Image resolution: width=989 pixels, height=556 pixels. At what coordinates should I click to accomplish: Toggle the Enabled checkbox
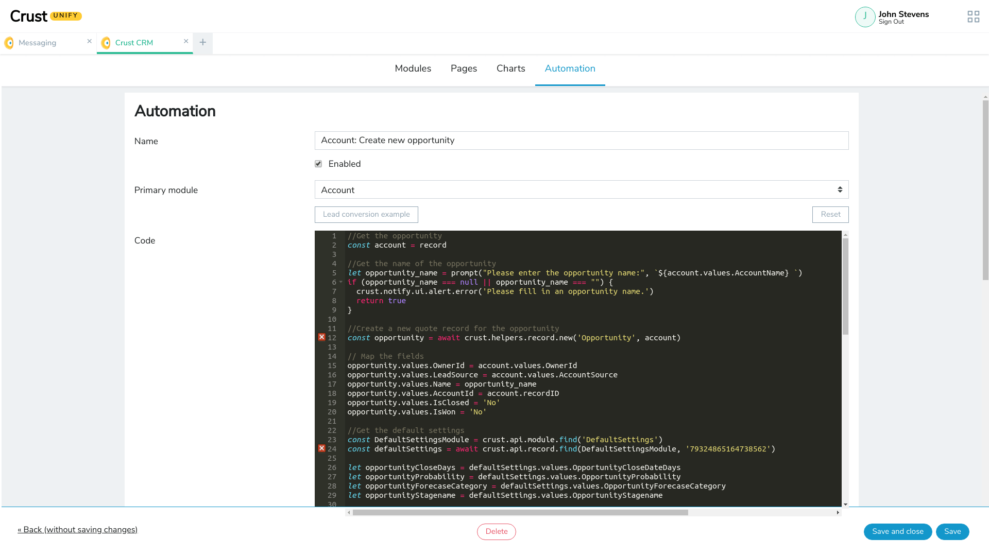(x=318, y=164)
